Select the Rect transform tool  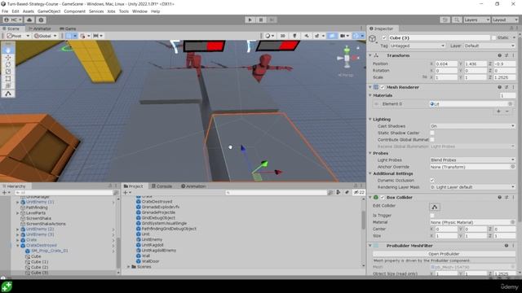8,79
